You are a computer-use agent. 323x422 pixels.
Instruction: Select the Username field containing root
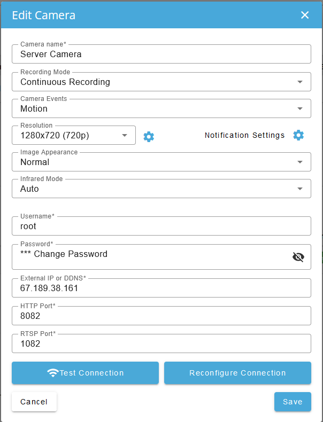point(161,226)
